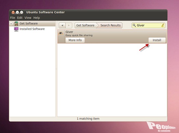Minimize the Ubuntu Software Center window
Image resolution: width=179 pixels, height=133 pixels.
pyautogui.click(x=17, y=12)
